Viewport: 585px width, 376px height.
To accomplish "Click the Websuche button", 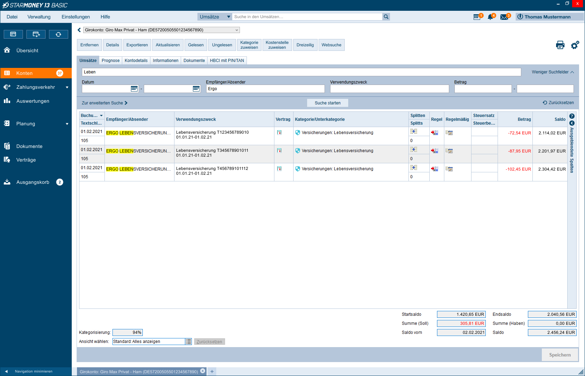I will [331, 45].
